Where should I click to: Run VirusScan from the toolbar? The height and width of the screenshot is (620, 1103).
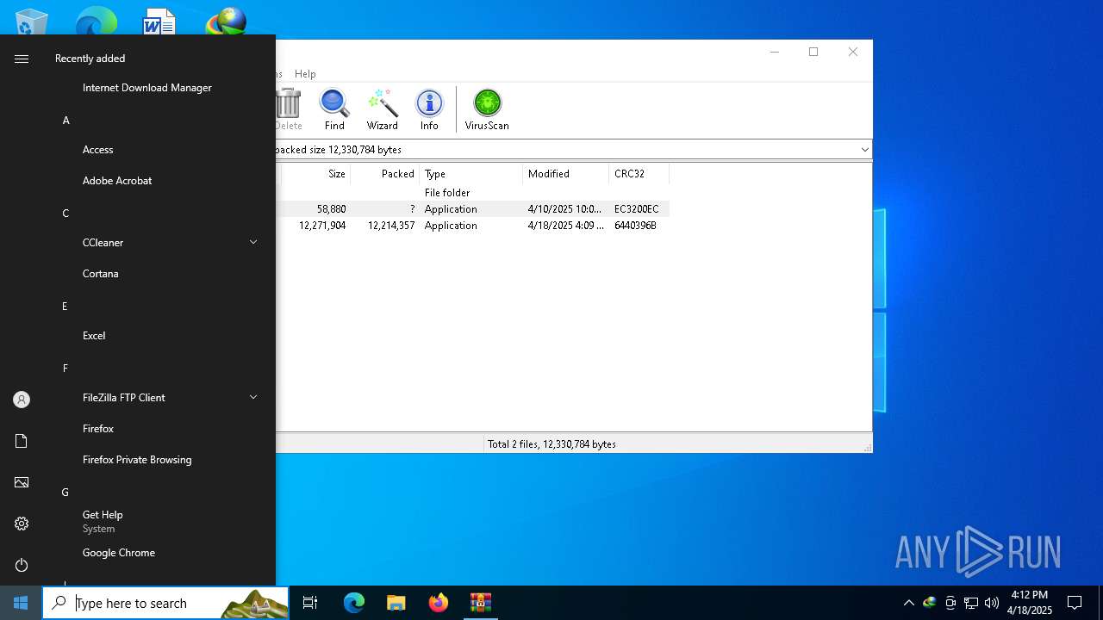coord(487,109)
